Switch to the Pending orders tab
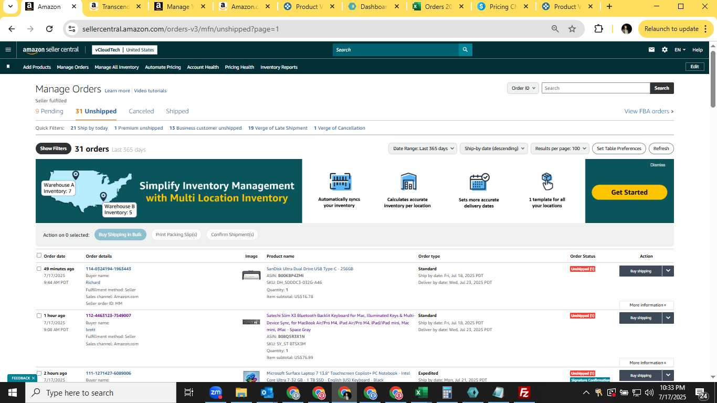717x403 pixels. click(x=49, y=111)
